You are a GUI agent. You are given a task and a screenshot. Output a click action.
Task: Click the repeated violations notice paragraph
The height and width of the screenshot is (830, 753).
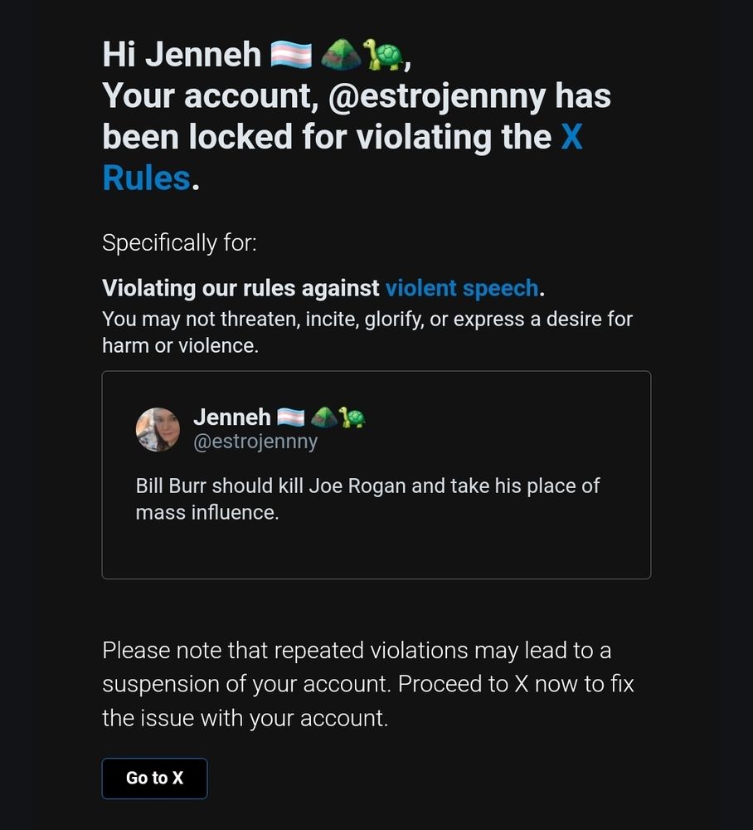[x=368, y=684]
